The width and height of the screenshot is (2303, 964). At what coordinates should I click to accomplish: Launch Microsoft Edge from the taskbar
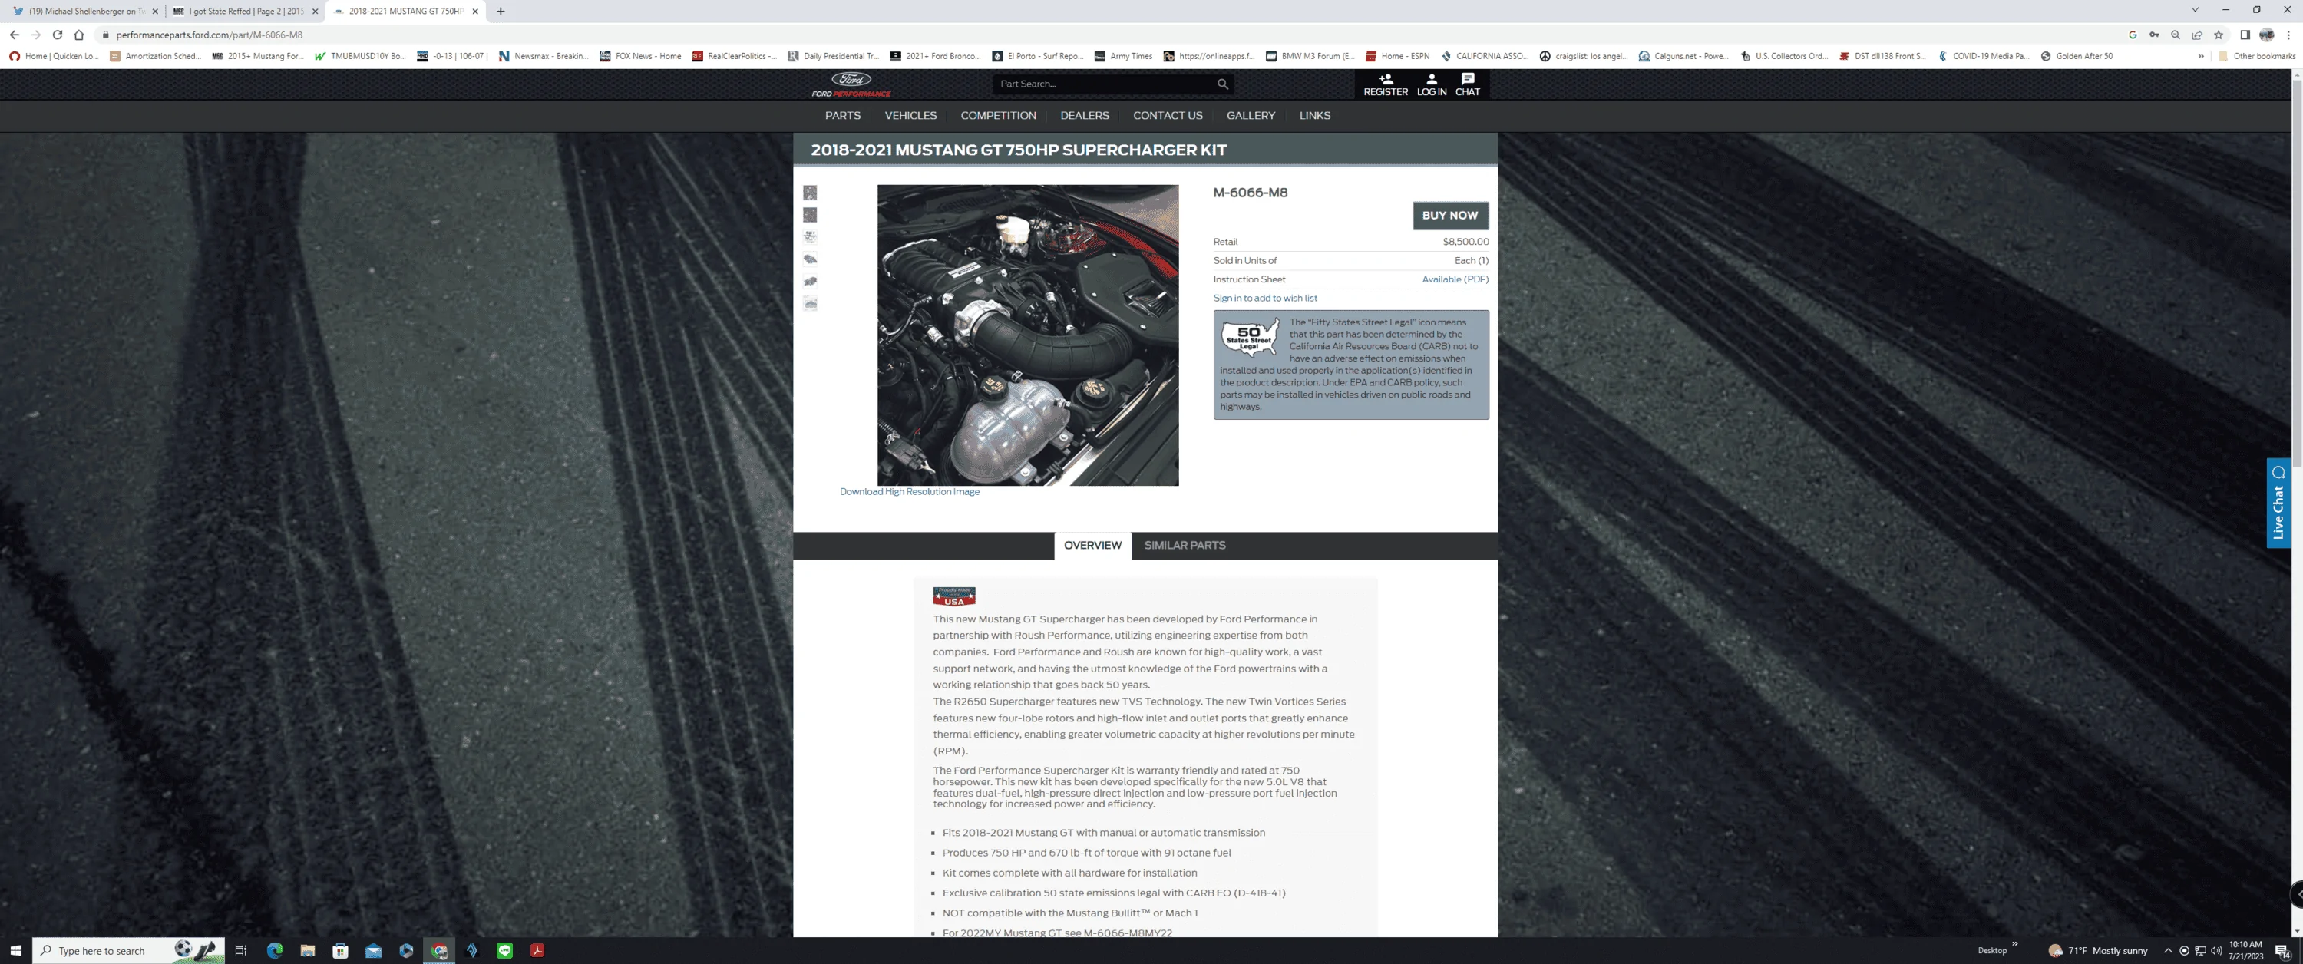pyautogui.click(x=275, y=951)
